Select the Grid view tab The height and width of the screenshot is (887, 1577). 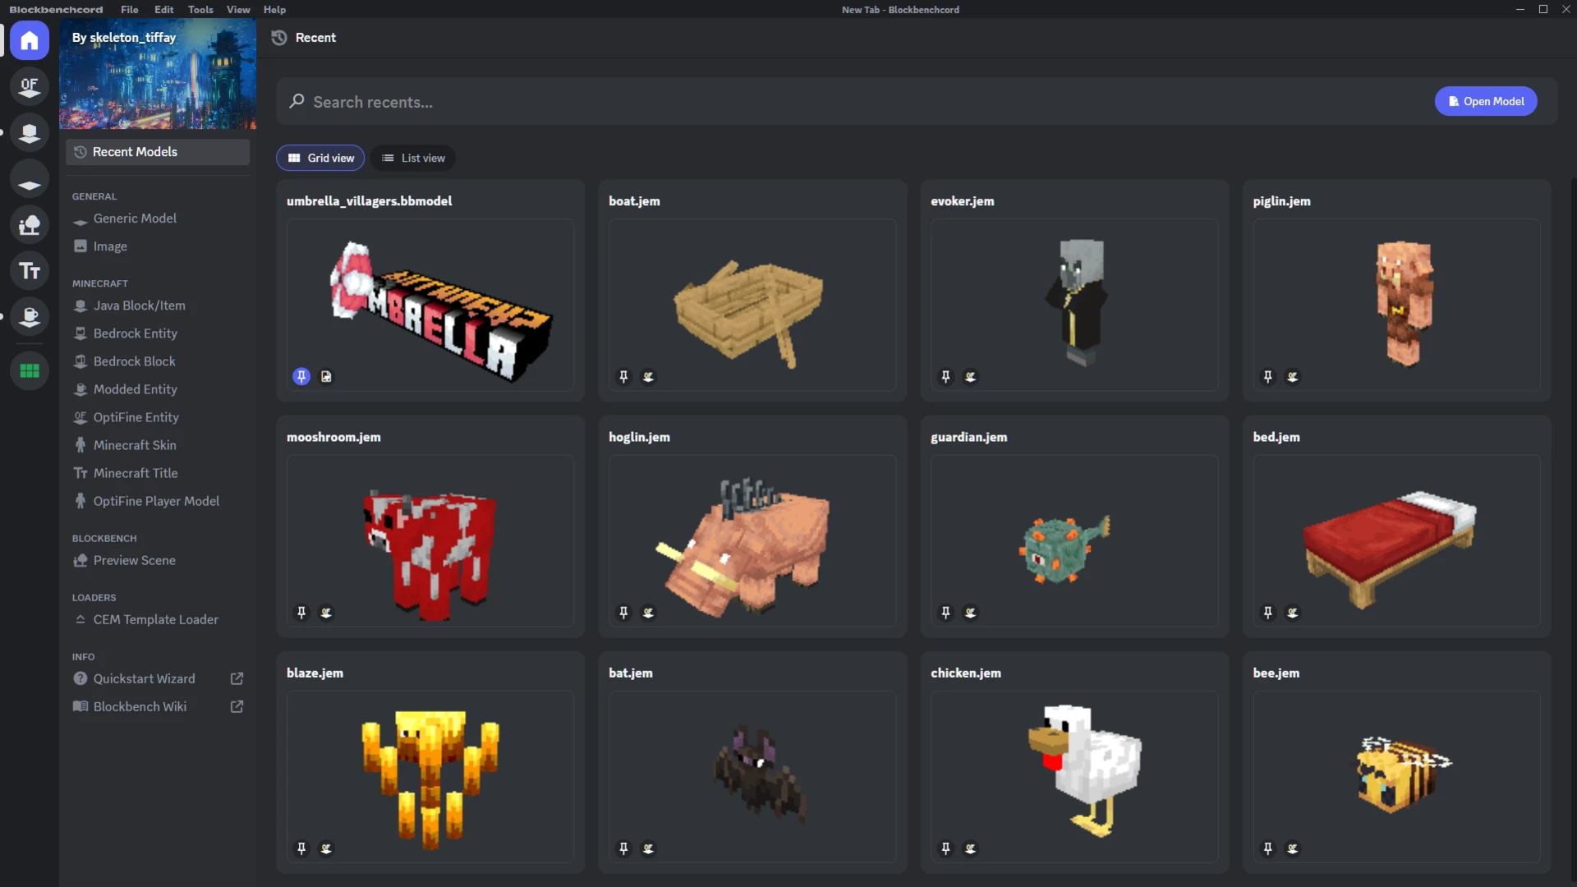pos(320,158)
